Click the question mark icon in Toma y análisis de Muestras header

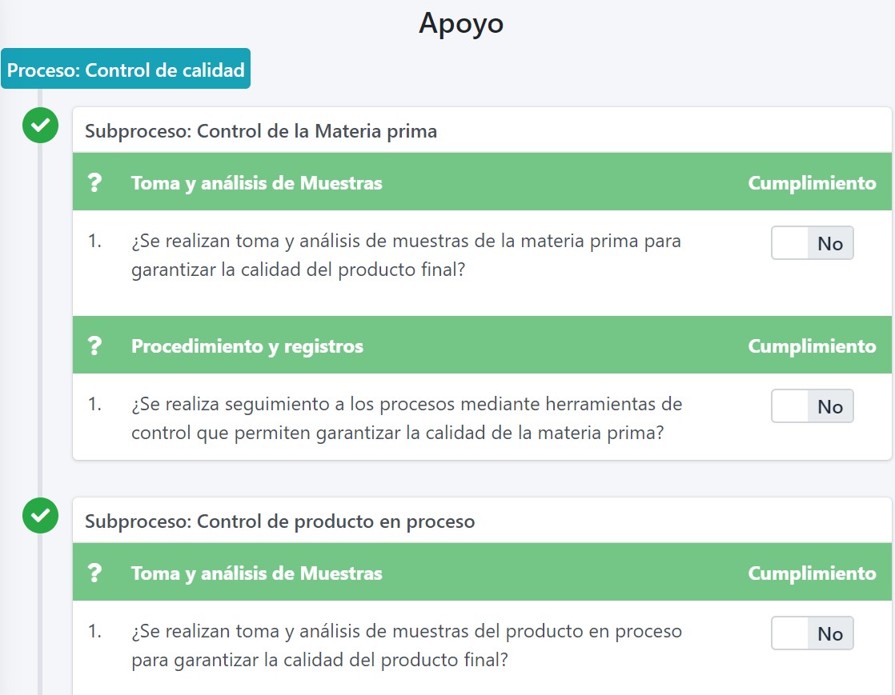point(96,182)
